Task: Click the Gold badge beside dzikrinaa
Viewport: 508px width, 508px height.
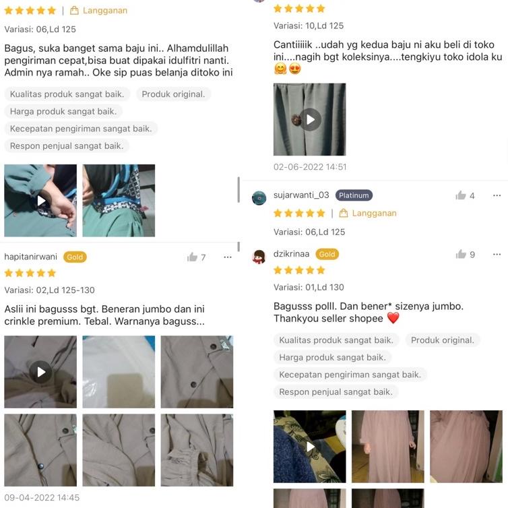Action: click(327, 254)
